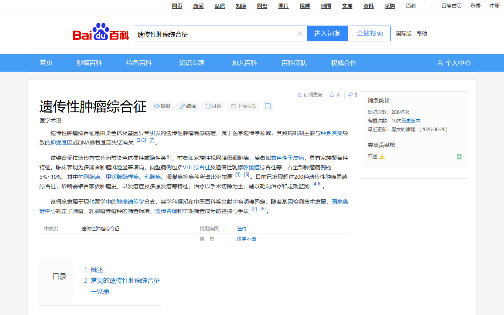Subscribe via 订阅更新 bookmark icon

[x=310, y=95]
